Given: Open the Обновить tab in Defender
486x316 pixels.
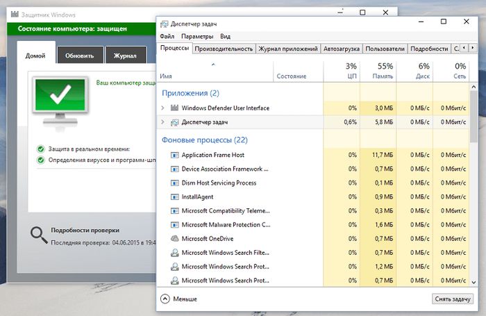Looking at the screenshot, I should click(x=80, y=56).
